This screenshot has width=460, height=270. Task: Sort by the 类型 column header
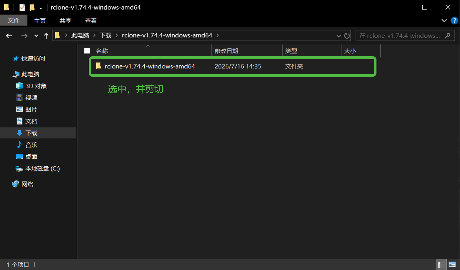[291, 51]
